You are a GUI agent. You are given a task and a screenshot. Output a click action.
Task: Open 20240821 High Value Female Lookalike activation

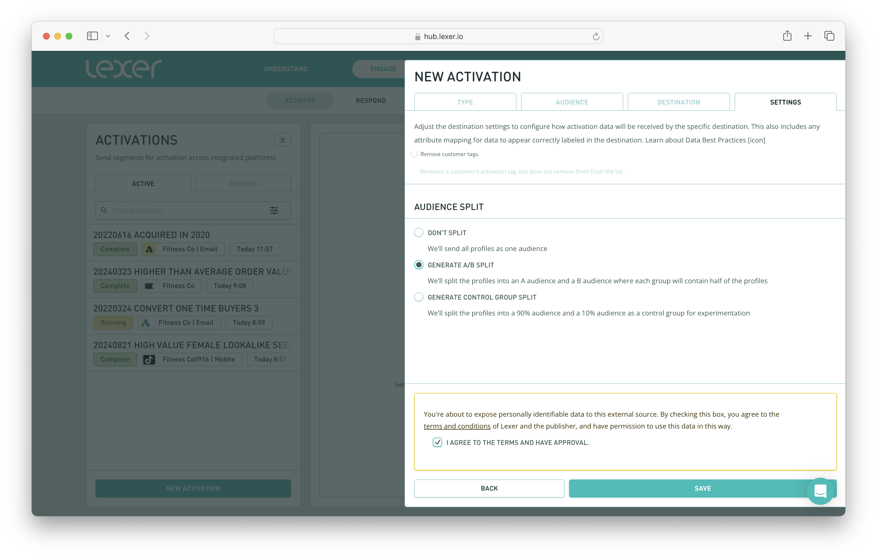click(193, 352)
